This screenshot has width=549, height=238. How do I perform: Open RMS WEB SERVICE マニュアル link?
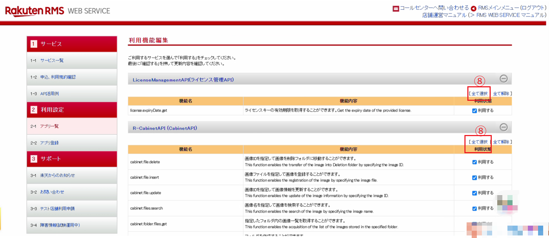pyautogui.click(x=510, y=15)
